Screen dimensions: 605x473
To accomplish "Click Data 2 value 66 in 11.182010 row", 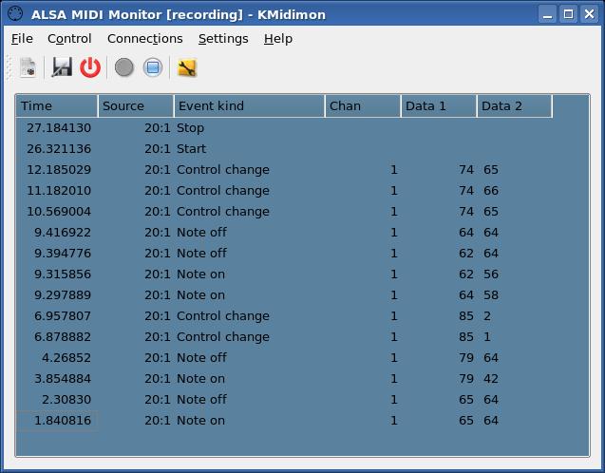I will (491, 190).
